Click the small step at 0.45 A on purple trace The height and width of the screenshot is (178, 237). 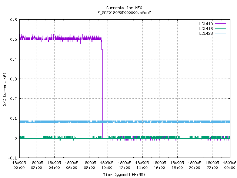pyautogui.click(x=102, y=49)
